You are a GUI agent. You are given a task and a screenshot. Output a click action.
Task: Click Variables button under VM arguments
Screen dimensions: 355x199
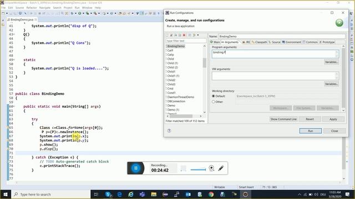[332, 84]
